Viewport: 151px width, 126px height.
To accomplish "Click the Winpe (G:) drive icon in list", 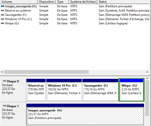I will [x=3, y=23].
